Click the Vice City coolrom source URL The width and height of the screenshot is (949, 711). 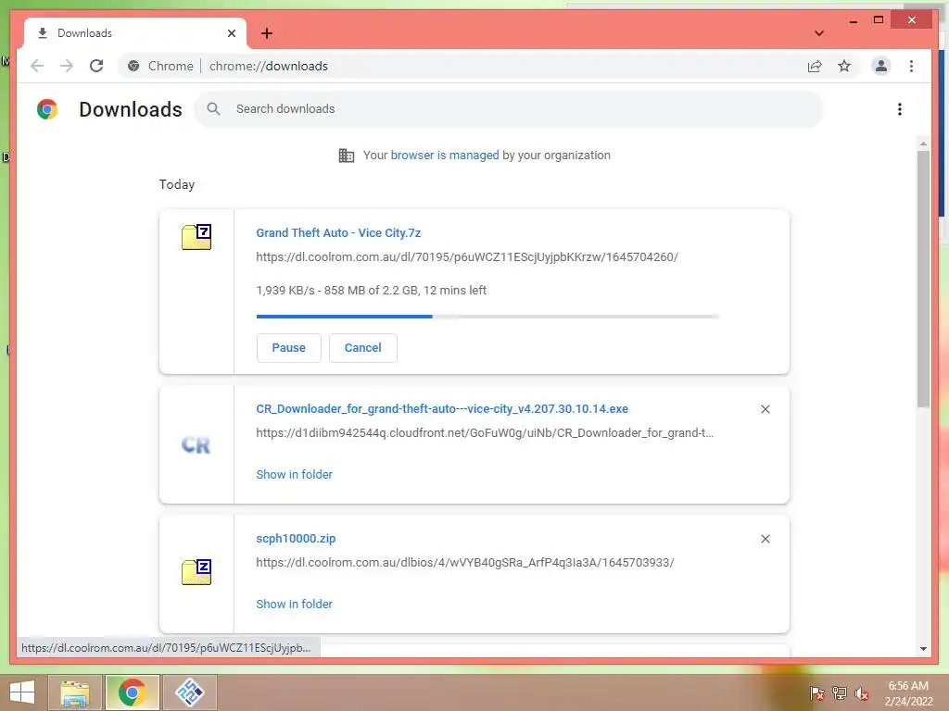point(467,257)
